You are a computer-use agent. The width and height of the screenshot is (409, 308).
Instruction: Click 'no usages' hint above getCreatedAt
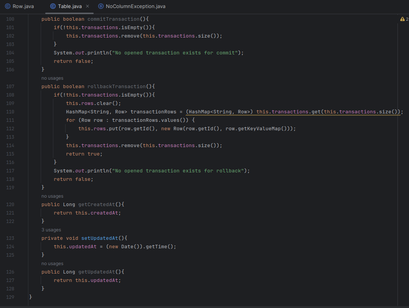tap(52, 196)
